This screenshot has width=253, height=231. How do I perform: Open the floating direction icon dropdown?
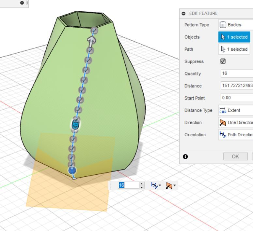pyautogui.click(x=171, y=185)
